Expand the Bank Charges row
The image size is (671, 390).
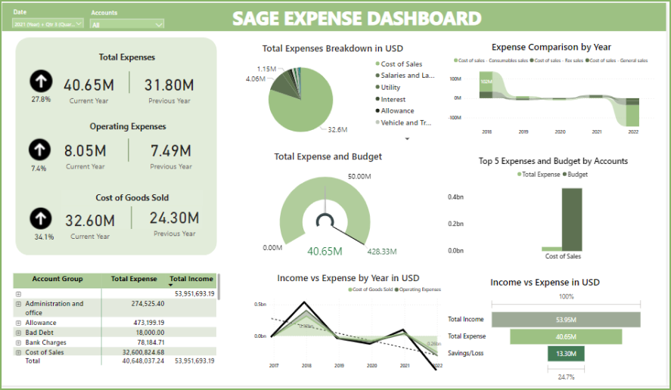click(18, 342)
